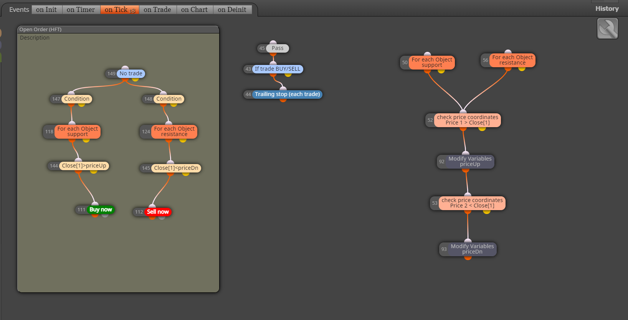Screen dimensions: 628x320
Task: Go to the on Trade tab
Action: (157, 10)
